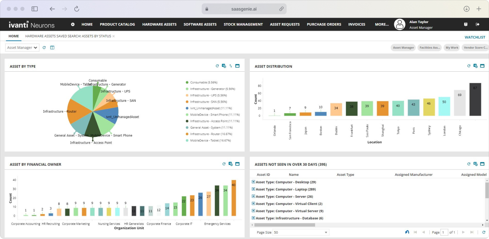
Task: Open browser downloads icon
Action: (467, 9)
